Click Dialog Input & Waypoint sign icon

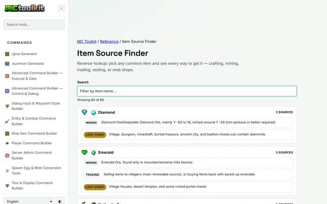tap(7, 106)
